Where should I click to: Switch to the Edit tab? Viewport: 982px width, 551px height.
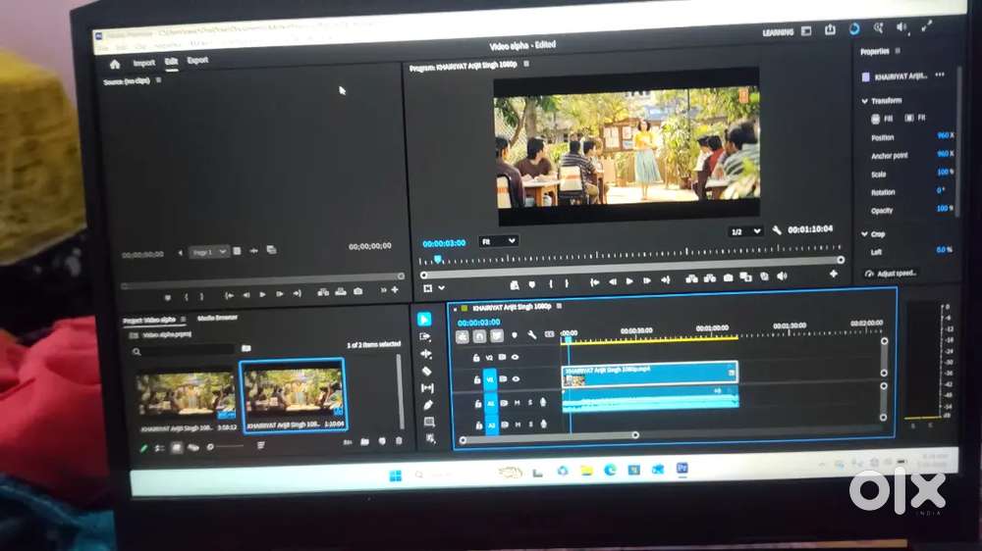(x=171, y=62)
